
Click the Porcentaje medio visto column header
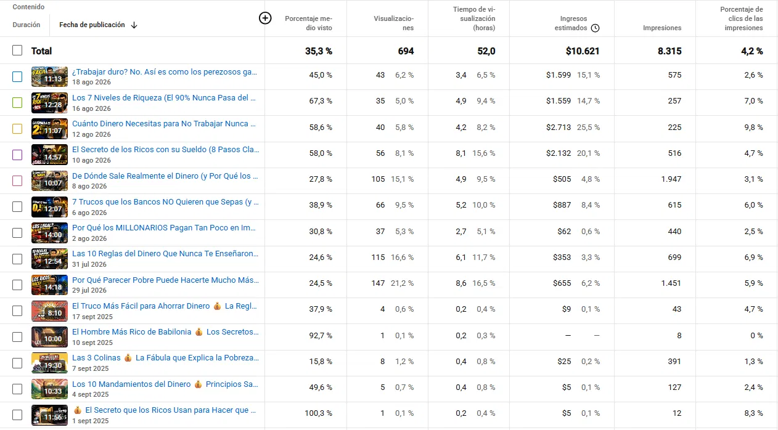(x=308, y=23)
